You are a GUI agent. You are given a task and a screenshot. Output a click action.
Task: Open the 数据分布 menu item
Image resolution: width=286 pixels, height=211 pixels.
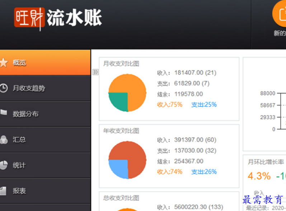click(x=45, y=114)
